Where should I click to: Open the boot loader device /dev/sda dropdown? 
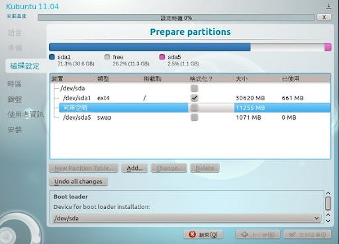[187, 218]
